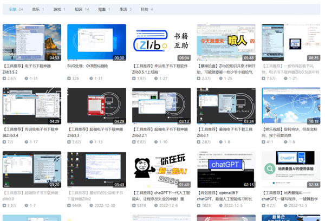
Task: Click the clock icon beside date 1-21
Action: pos(285,79)
